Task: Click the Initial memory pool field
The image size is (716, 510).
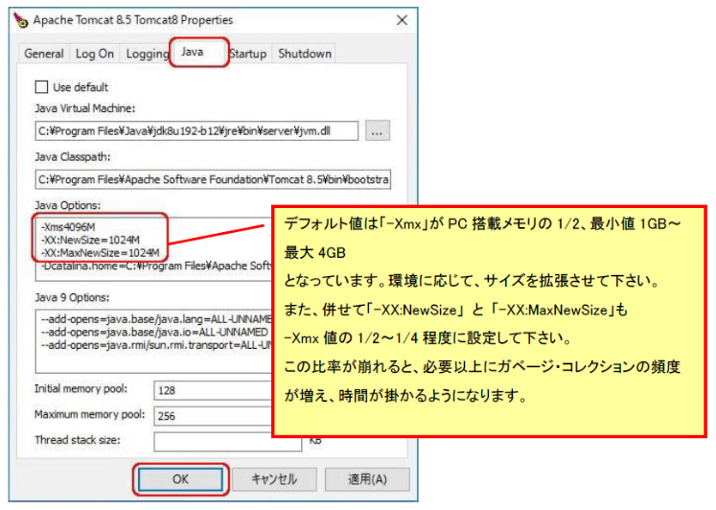Action: point(211,390)
